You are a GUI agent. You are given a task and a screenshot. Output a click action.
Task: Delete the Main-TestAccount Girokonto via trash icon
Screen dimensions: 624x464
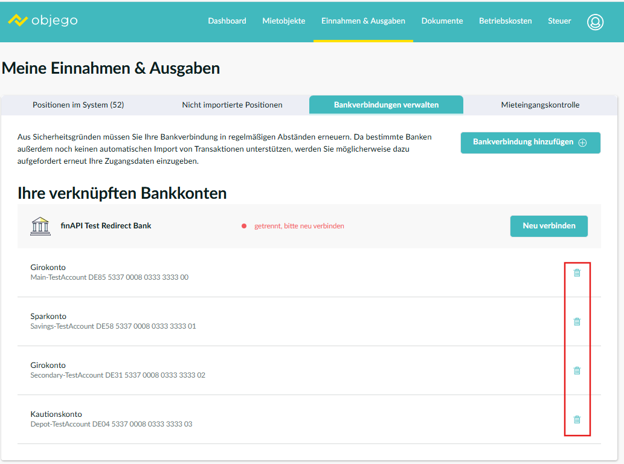tap(577, 272)
